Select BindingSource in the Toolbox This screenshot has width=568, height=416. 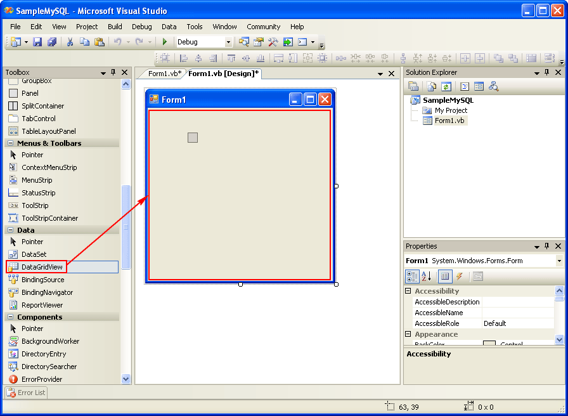coord(42,280)
